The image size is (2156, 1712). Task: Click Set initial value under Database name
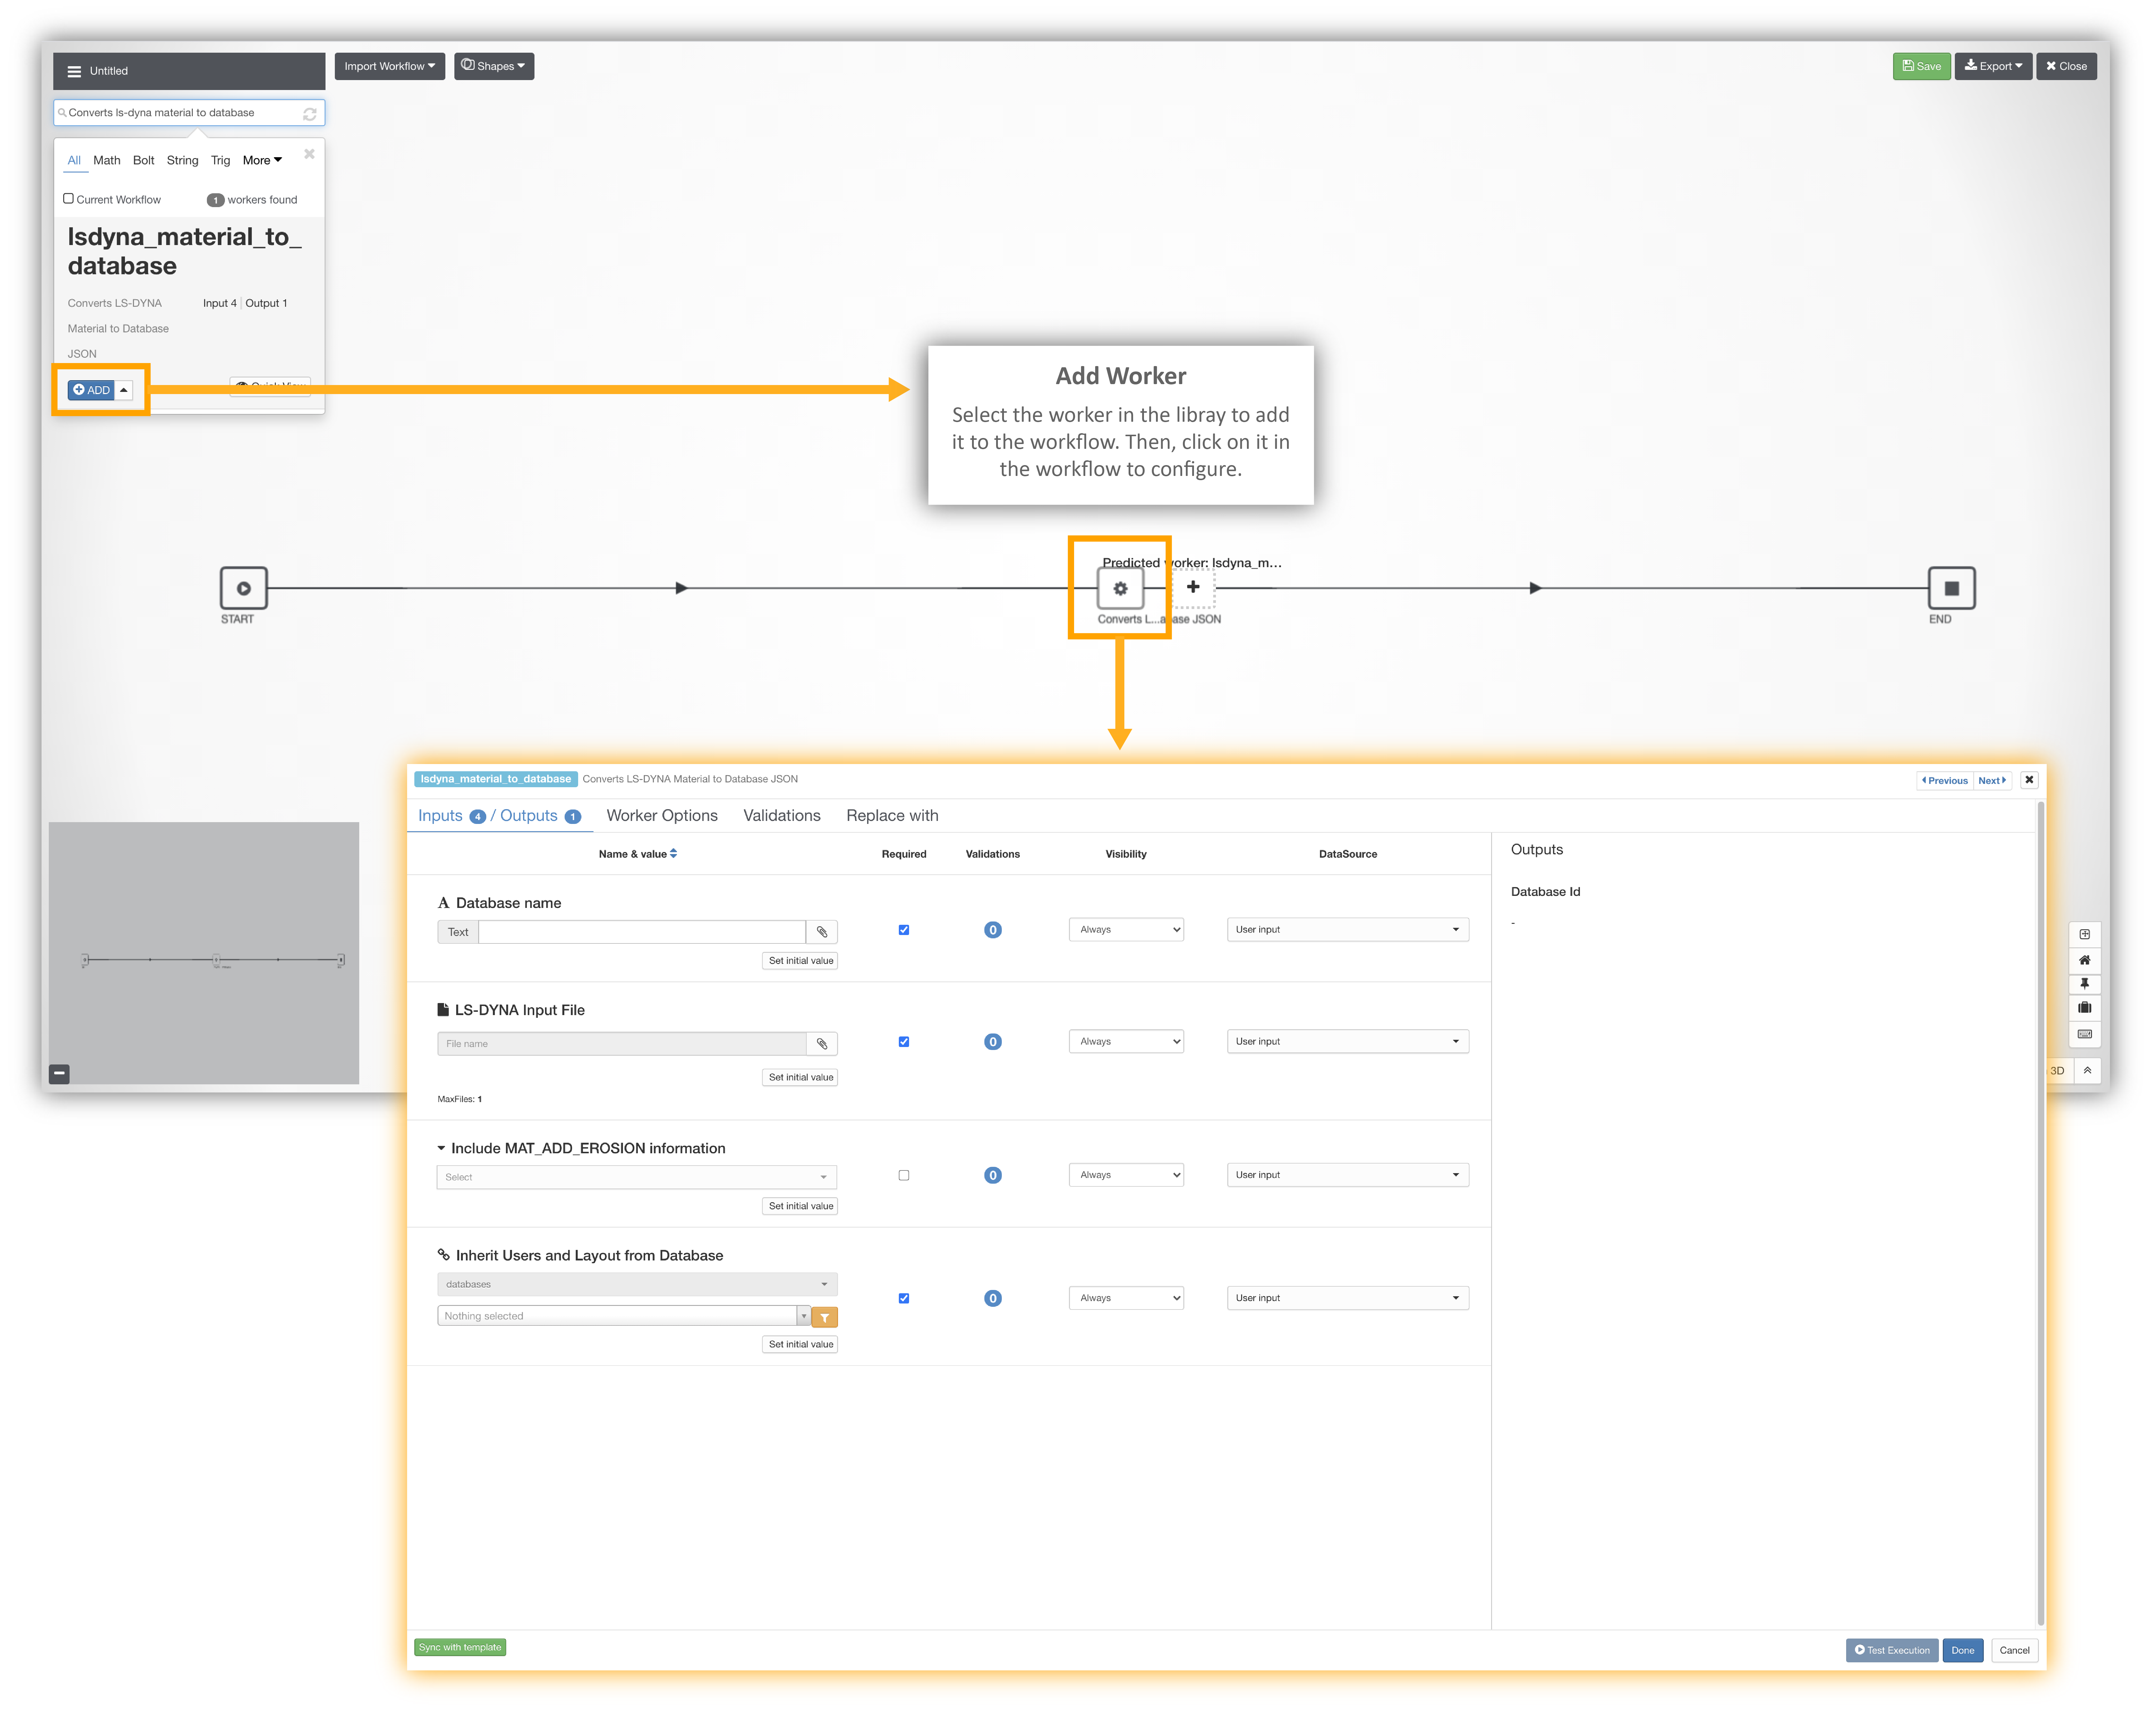coord(800,961)
